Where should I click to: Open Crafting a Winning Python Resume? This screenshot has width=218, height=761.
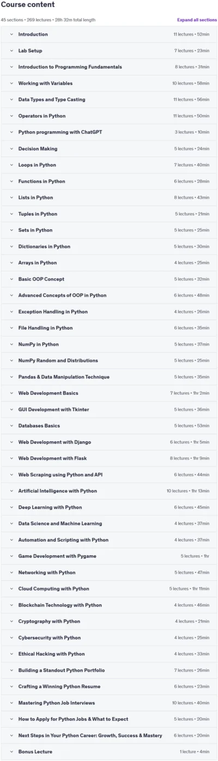109,686
